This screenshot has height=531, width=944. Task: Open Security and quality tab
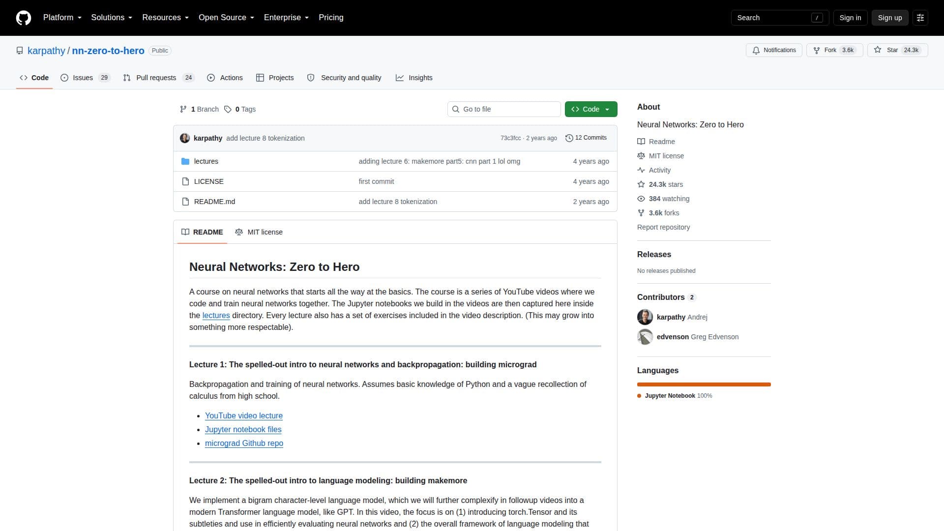[344, 78]
